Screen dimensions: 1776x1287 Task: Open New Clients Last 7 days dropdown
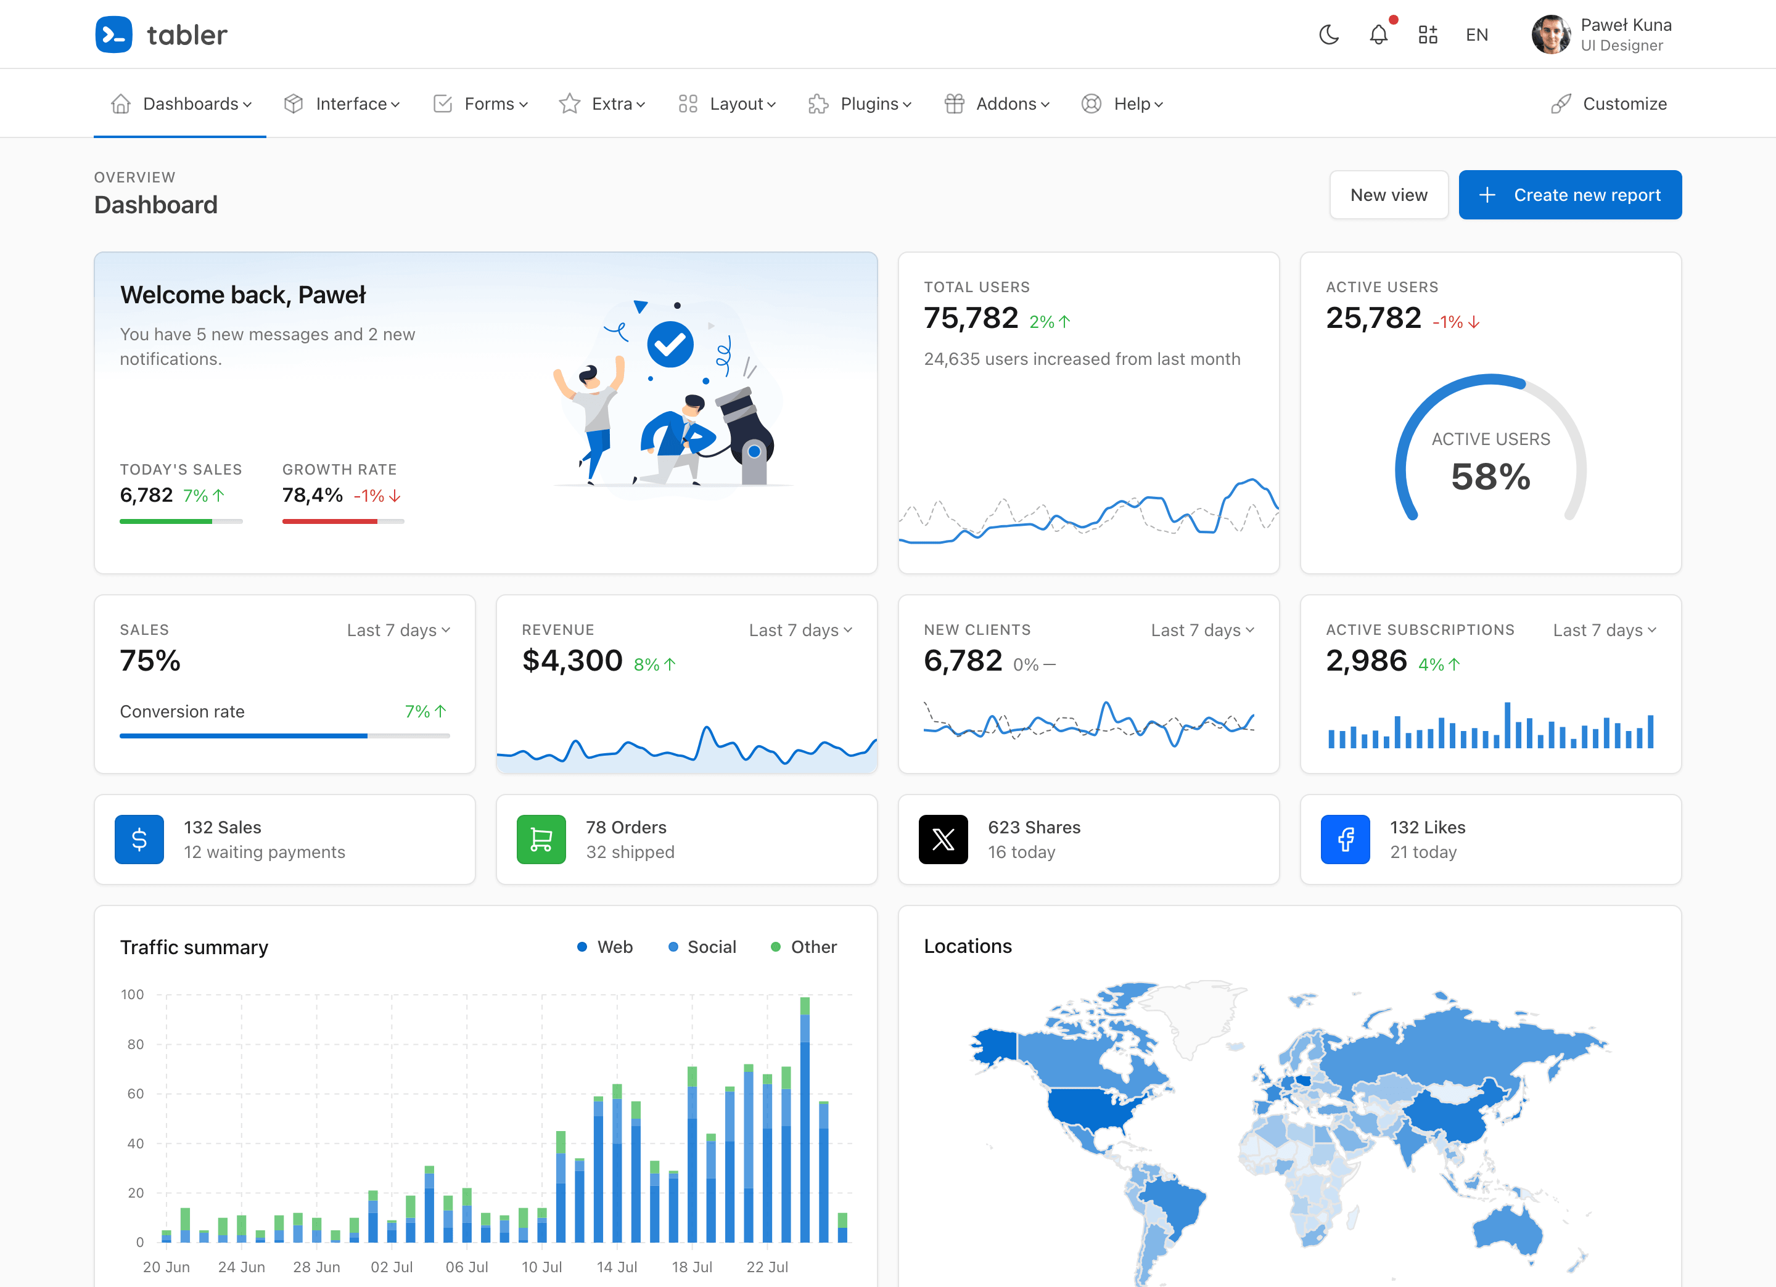[1202, 630]
